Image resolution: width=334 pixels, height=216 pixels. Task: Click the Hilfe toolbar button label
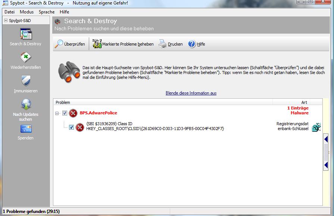click(201, 44)
